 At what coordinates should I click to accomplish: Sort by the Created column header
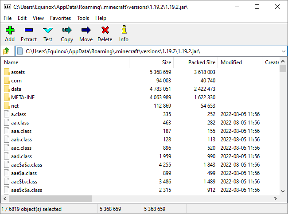coord(271,62)
